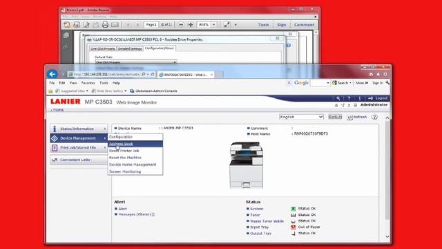This screenshot has height=249, width=442.
Task: Click the Print Job/Stored File icon
Action: click(55, 147)
